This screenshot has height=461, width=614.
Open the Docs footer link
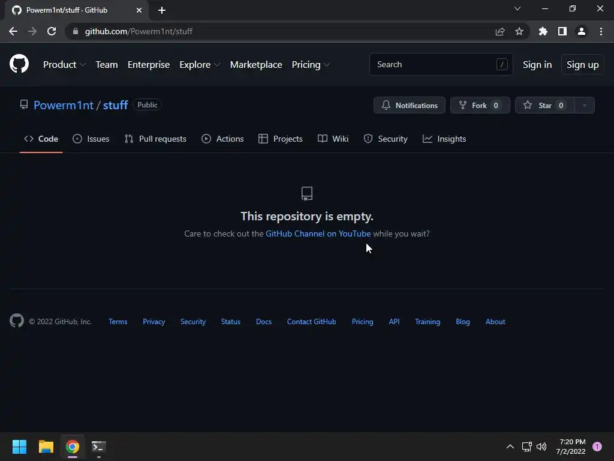point(264,322)
